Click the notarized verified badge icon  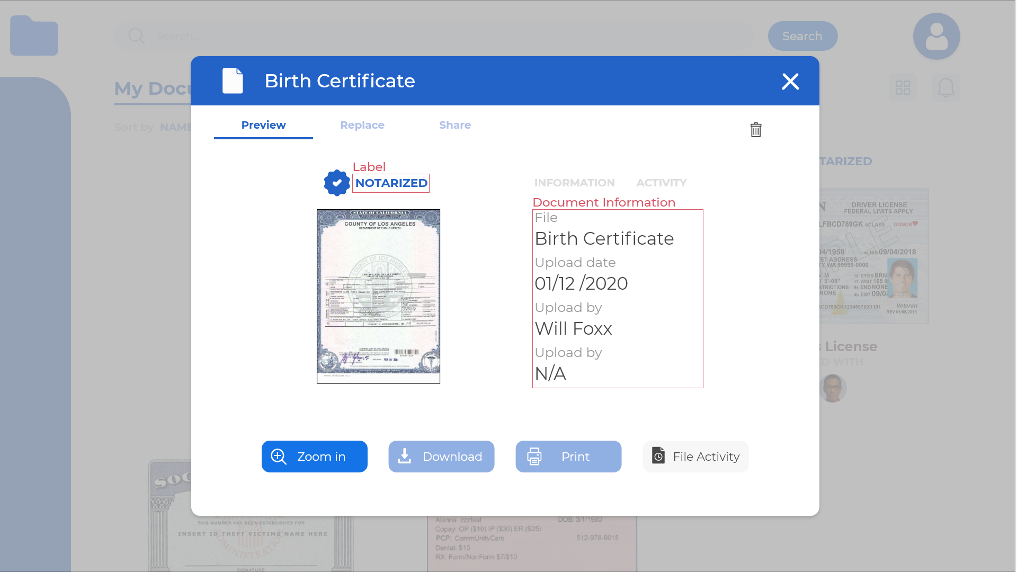pyautogui.click(x=337, y=183)
